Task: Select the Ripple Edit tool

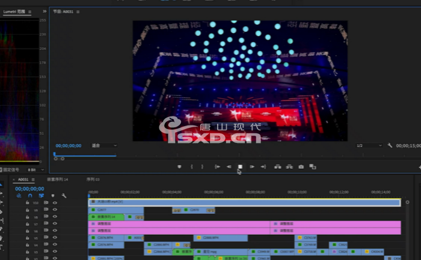Action: (x=1, y=202)
